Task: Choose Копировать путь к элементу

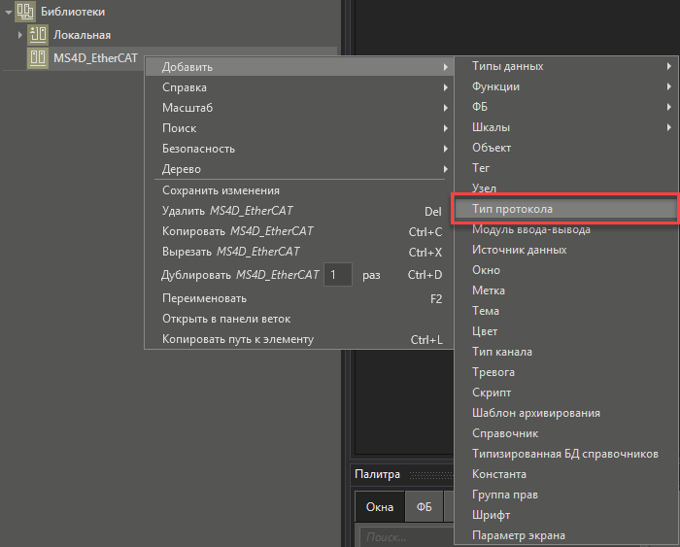Action: pos(299,339)
